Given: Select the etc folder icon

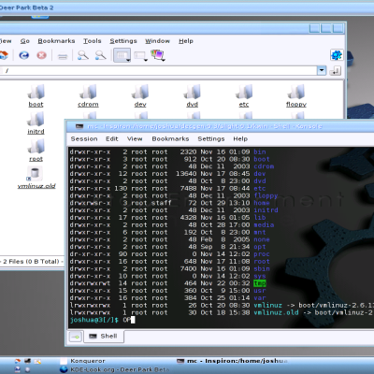Looking at the screenshot, I should click(x=244, y=92).
